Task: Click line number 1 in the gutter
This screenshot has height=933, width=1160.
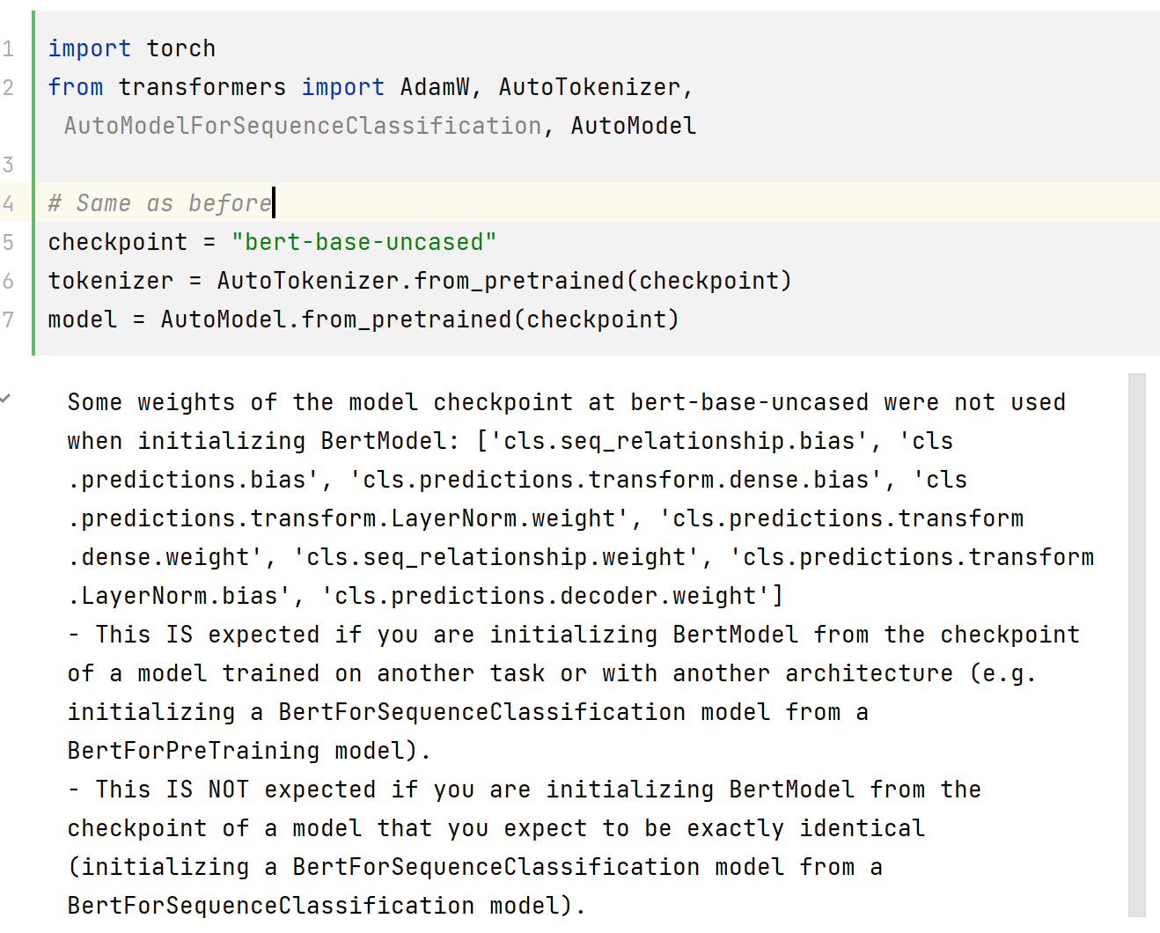Action: 9,48
